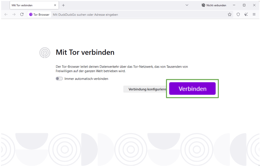Click the onion antenna logo beside the heading
Screen dimensions: 260x167
click(45, 53)
